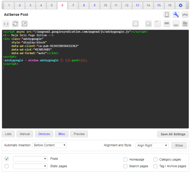Click the edit pencil icon
This screenshot has height=172, width=190.
(25, 24)
